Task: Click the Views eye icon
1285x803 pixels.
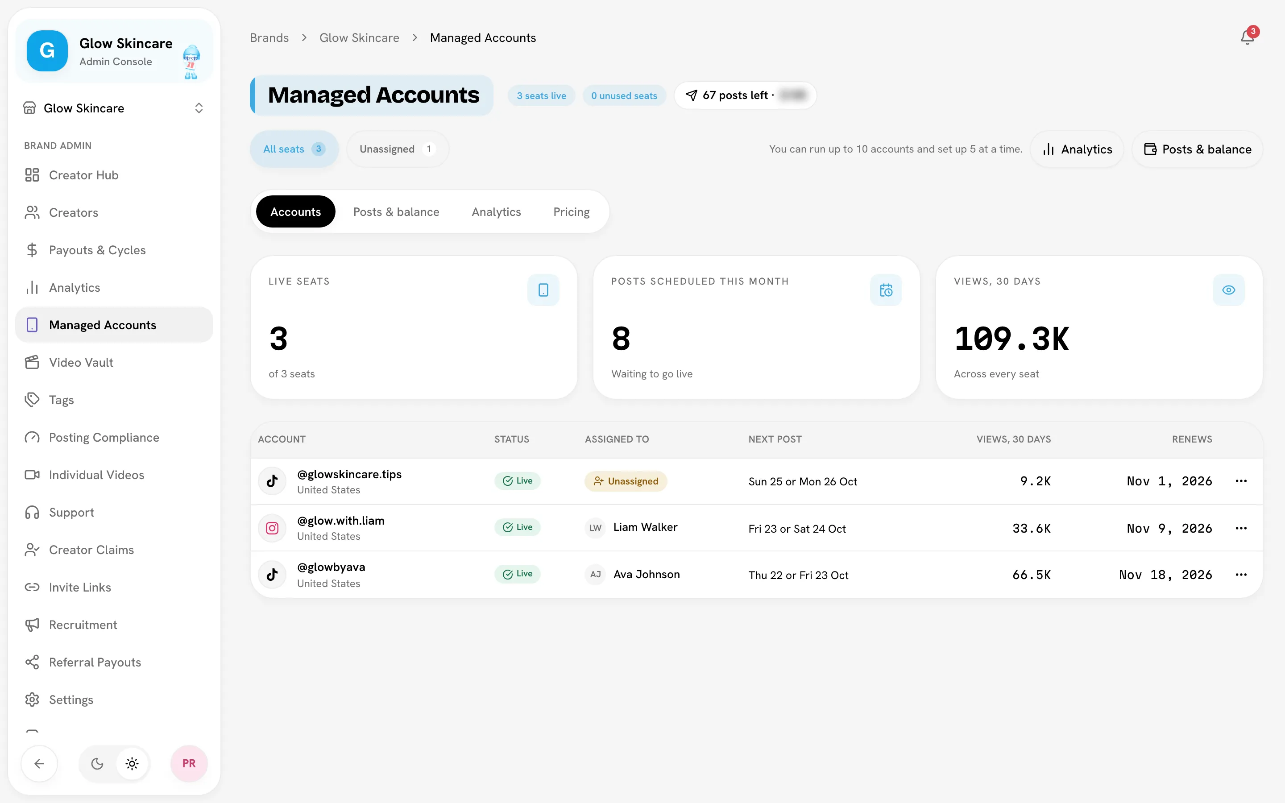Action: pos(1228,290)
